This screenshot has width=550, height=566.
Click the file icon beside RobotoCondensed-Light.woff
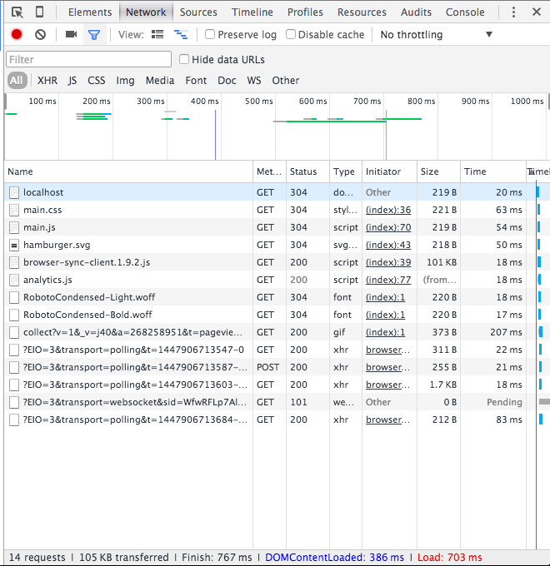(x=14, y=297)
